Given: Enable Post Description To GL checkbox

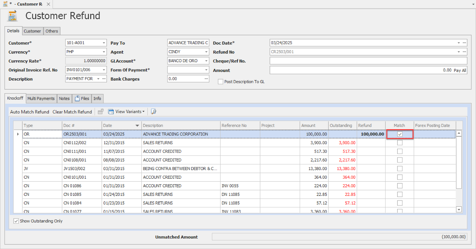Looking at the screenshot, I should point(220,82).
